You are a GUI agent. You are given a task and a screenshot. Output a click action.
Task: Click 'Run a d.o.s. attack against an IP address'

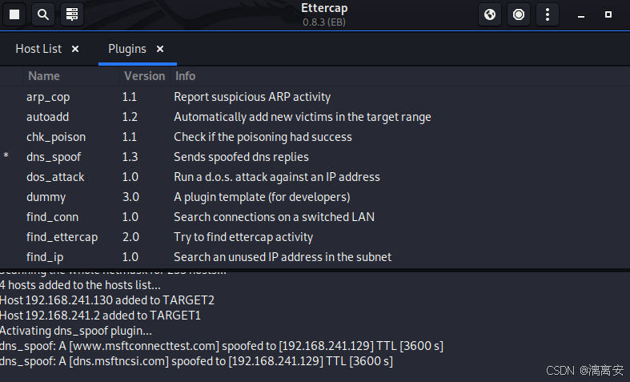point(277,177)
